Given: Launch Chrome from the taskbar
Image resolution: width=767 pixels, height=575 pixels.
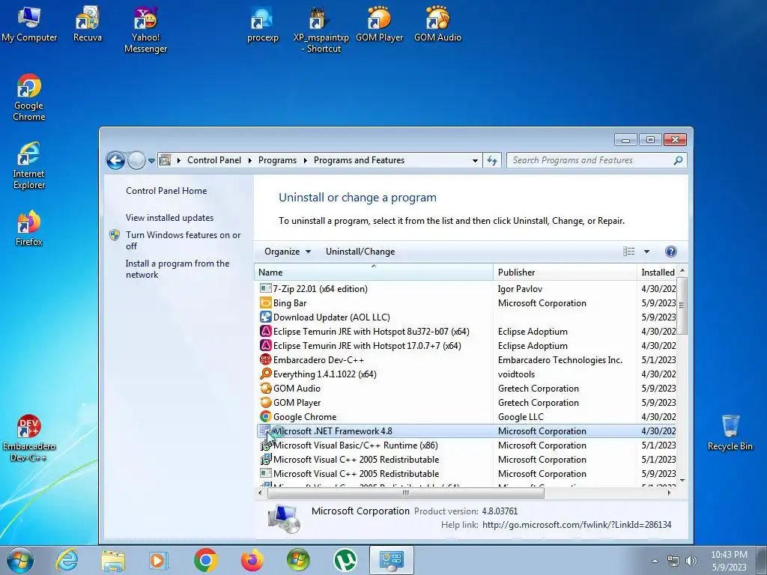Looking at the screenshot, I should pos(205,560).
